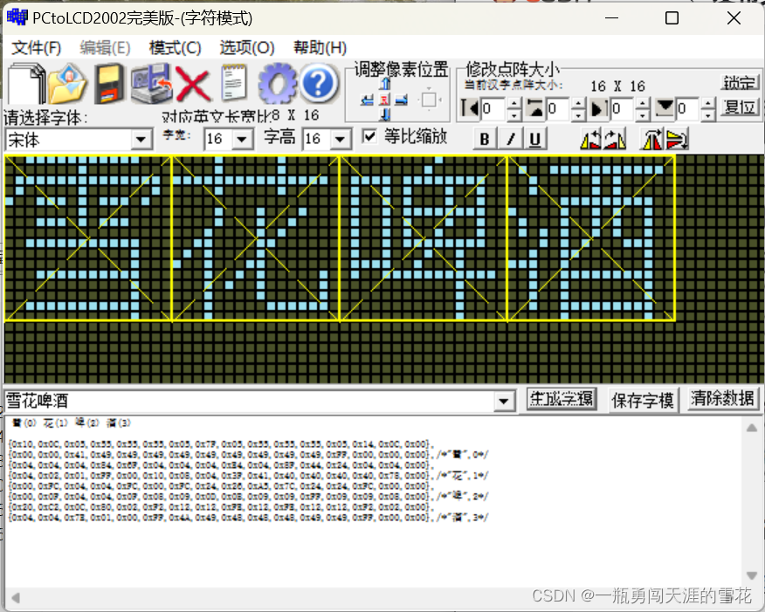Click the red X delete icon
The image size is (765, 612).
coord(192,85)
